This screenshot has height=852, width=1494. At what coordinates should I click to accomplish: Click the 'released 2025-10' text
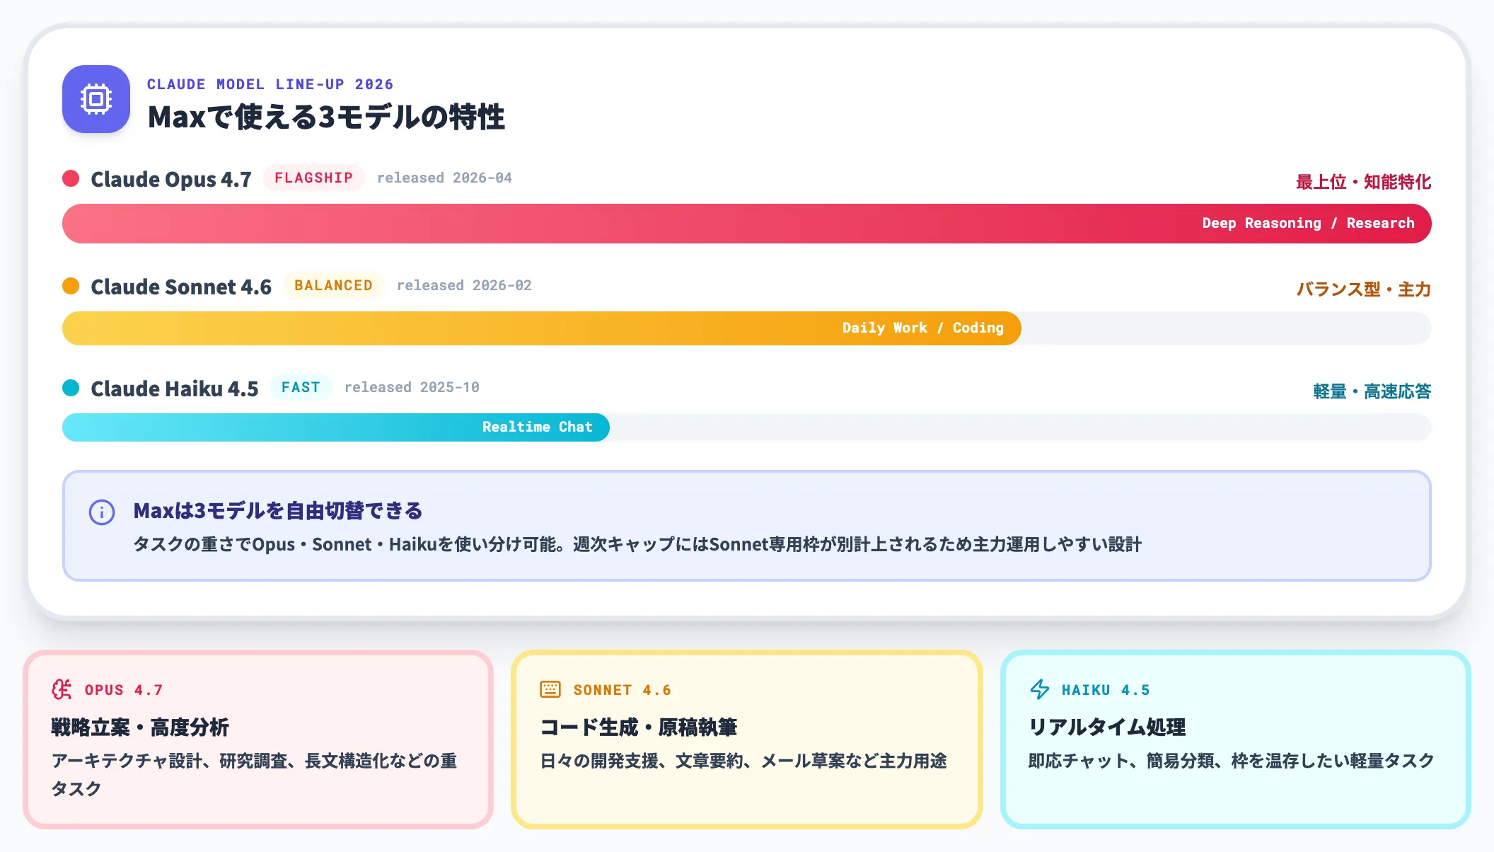pos(412,388)
